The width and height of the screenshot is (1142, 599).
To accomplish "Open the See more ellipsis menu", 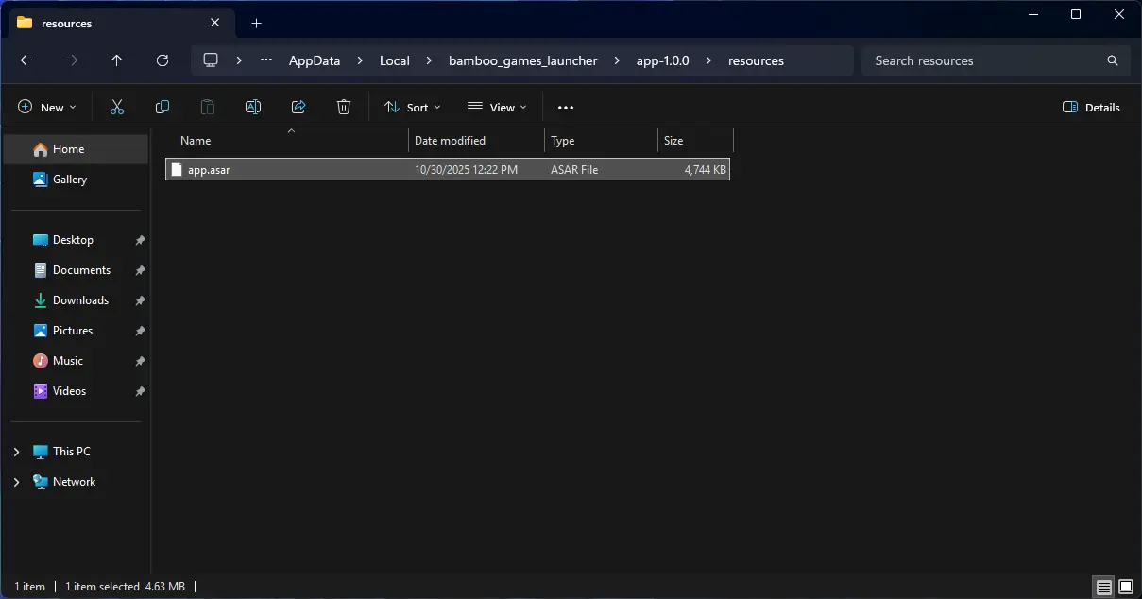I will click(566, 108).
